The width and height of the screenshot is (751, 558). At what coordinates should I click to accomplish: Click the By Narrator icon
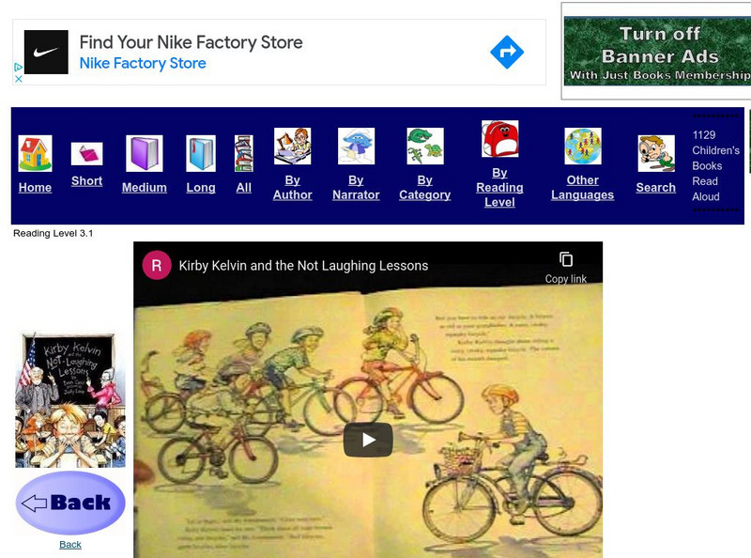(x=356, y=147)
